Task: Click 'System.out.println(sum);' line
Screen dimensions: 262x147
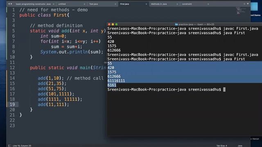Action: (72, 52)
